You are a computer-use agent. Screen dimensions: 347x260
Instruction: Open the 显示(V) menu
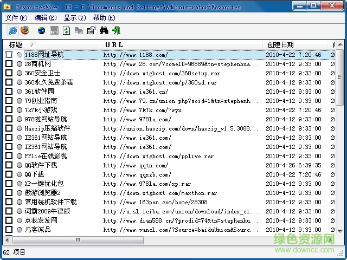75,18
